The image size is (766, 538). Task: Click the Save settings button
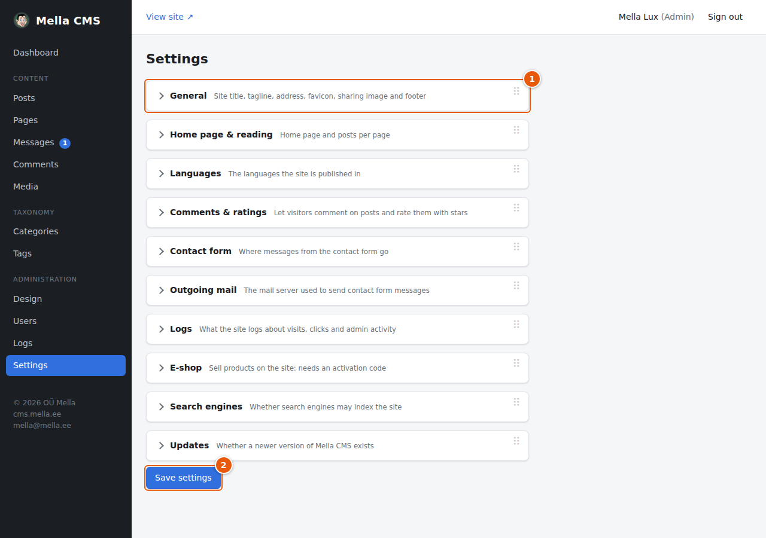[183, 478]
